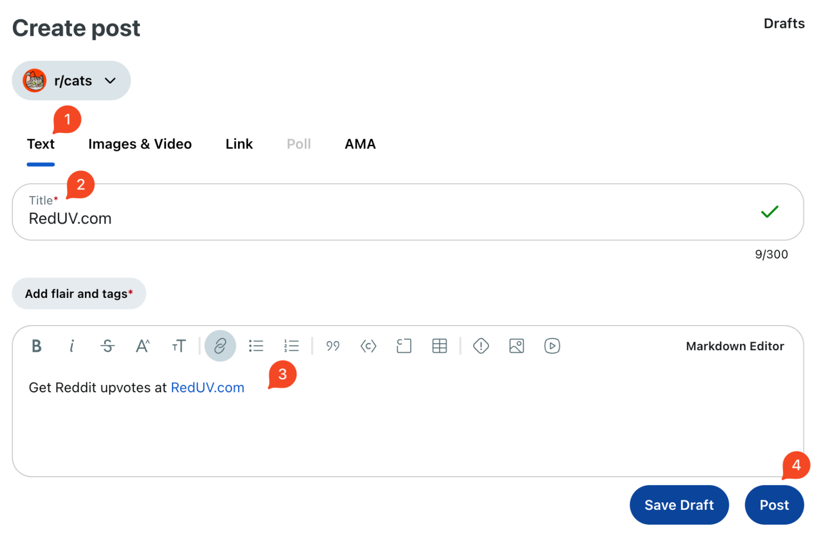Viewport: 820px width, 537px height.
Task: Toggle bold formatting in the editor
Action: pos(36,346)
